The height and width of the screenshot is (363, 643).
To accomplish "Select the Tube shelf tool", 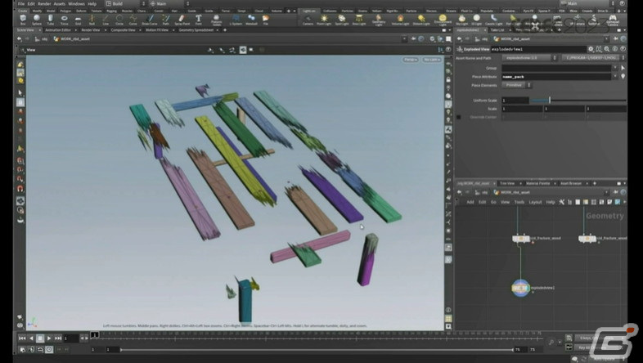I will [51, 20].
